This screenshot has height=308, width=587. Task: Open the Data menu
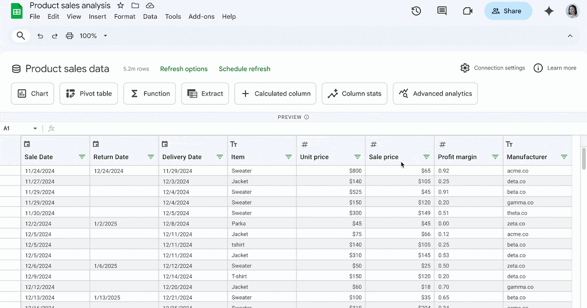[x=150, y=16]
